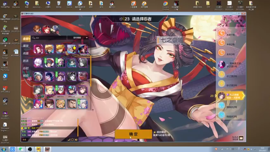The image size is (270, 152).
Task: Pick the white-haired ninja bottom row
Action: point(83,104)
